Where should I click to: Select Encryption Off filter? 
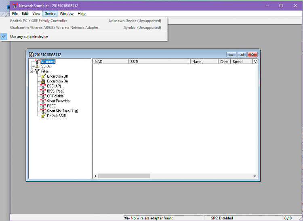[57, 76]
